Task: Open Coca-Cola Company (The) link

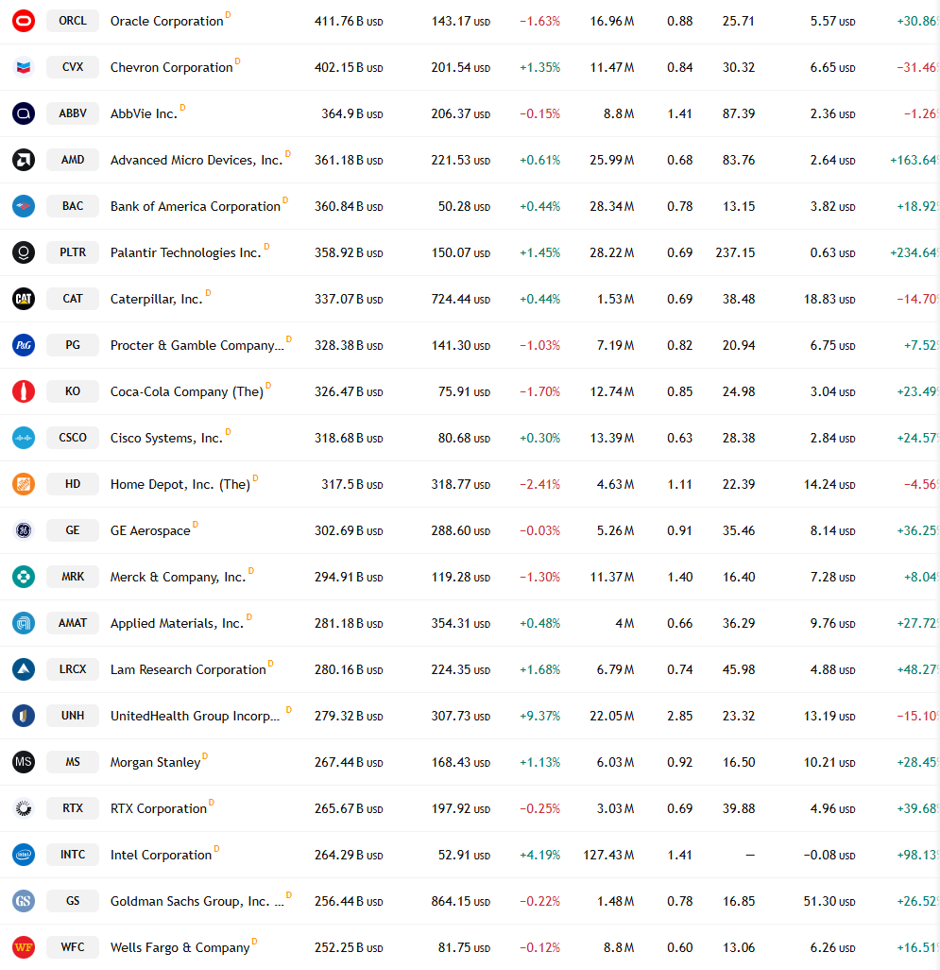Action: point(187,392)
